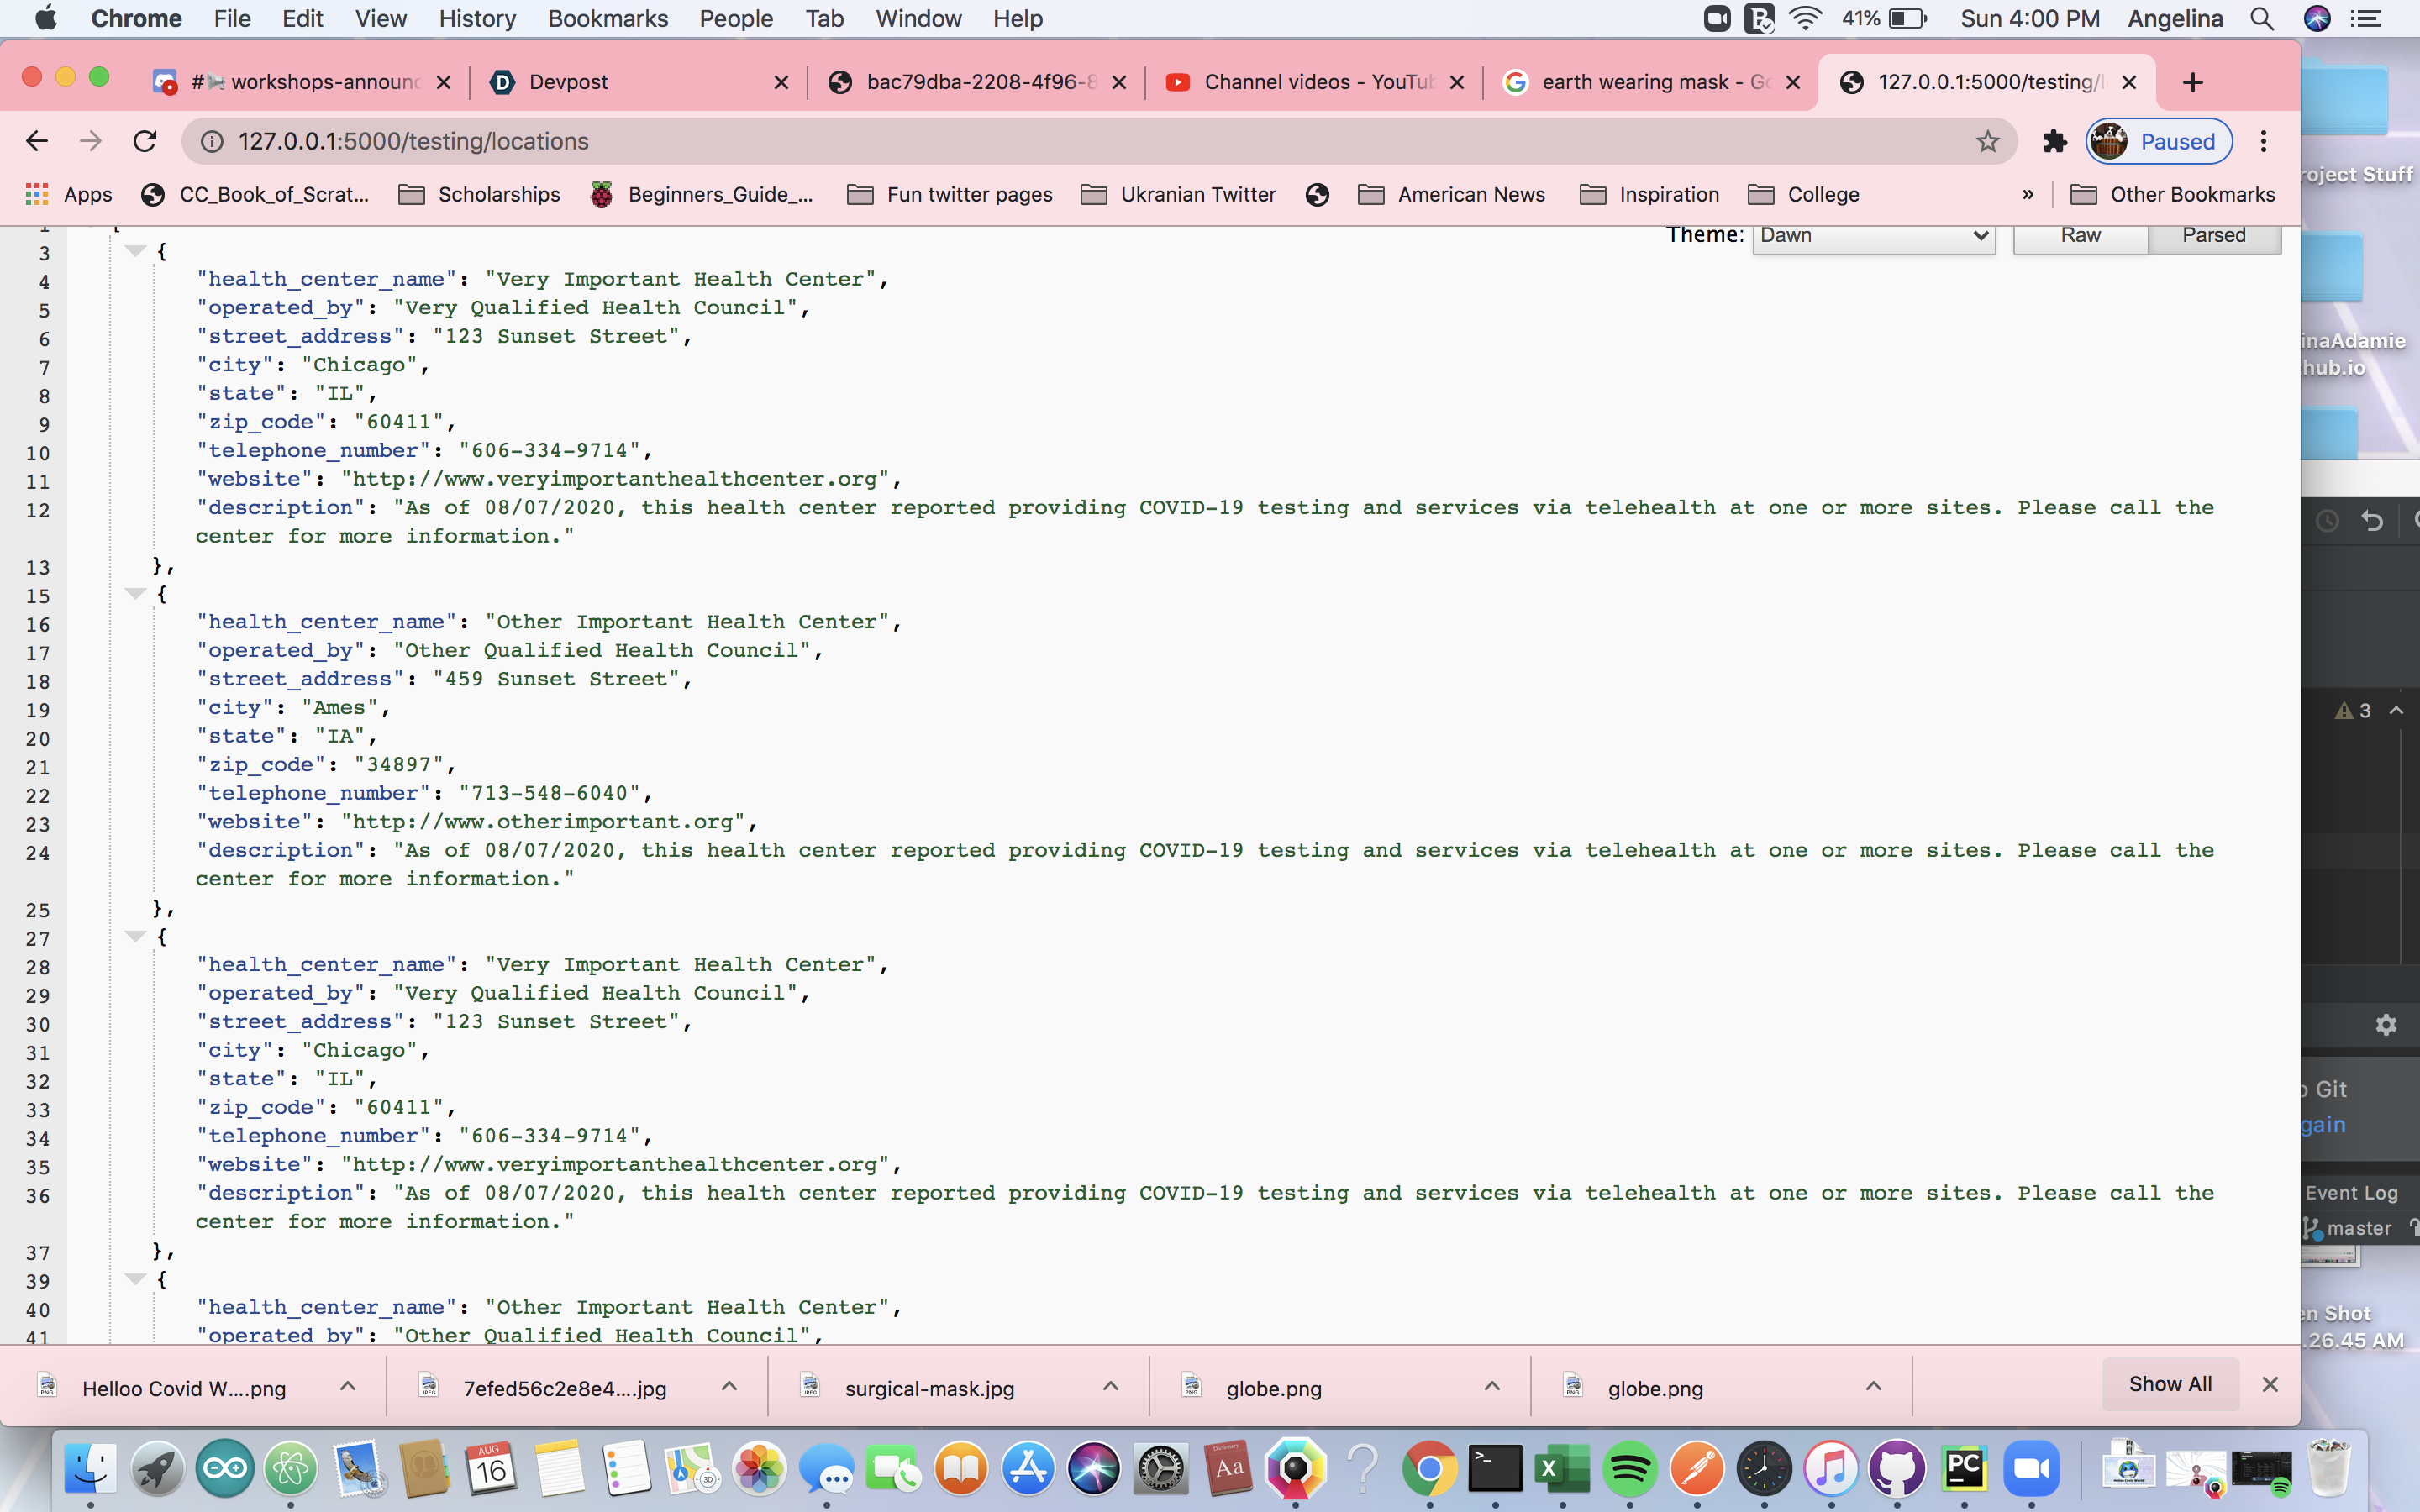The image size is (2420, 1512).
Task: Open the Apps bookmarks shortcut
Action: (x=68, y=194)
